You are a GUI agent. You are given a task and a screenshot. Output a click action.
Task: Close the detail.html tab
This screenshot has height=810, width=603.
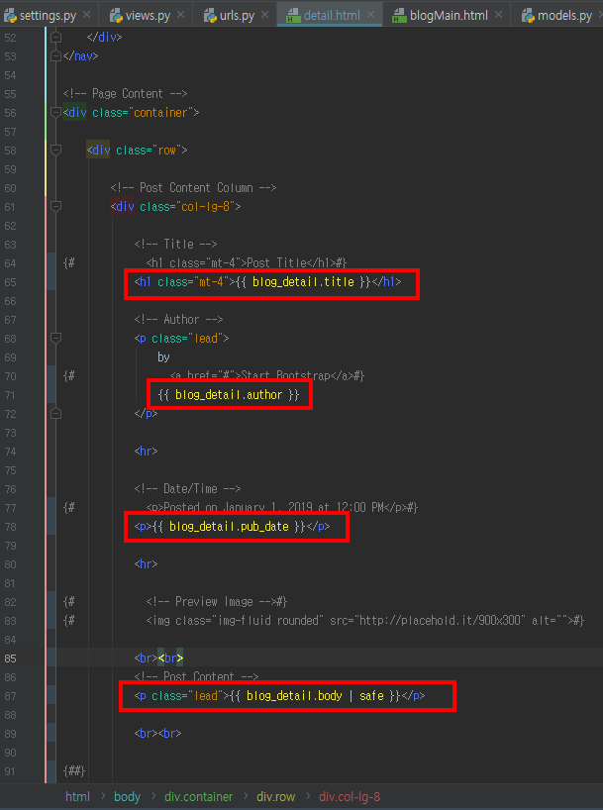(370, 15)
